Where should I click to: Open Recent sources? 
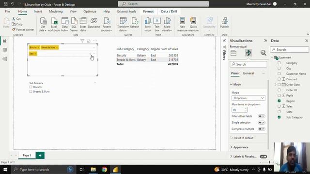click(x=107, y=24)
